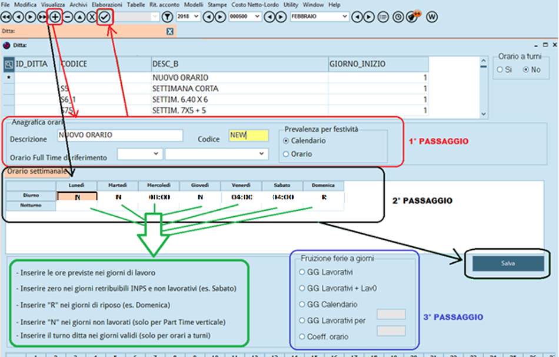Click the yellow Codice input field
The width and height of the screenshot is (559, 357).
coord(248,135)
